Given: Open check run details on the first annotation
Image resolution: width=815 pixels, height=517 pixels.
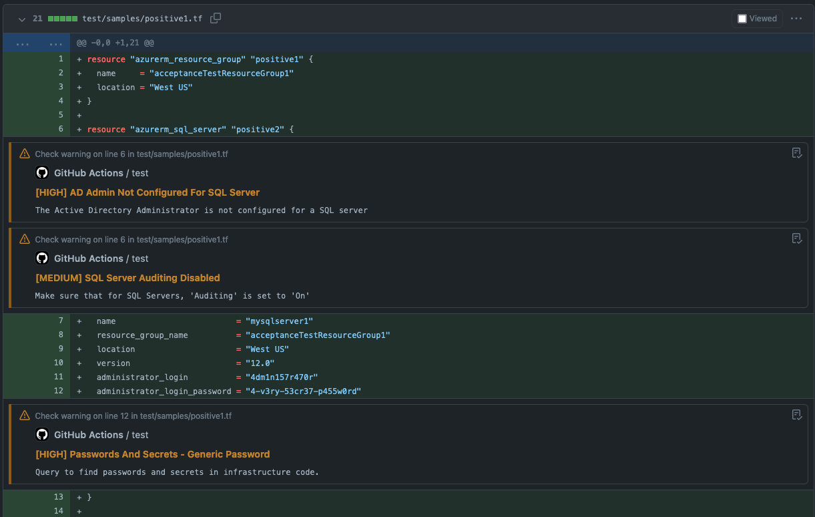Looking at the screenshot, I should coord(797,153).
